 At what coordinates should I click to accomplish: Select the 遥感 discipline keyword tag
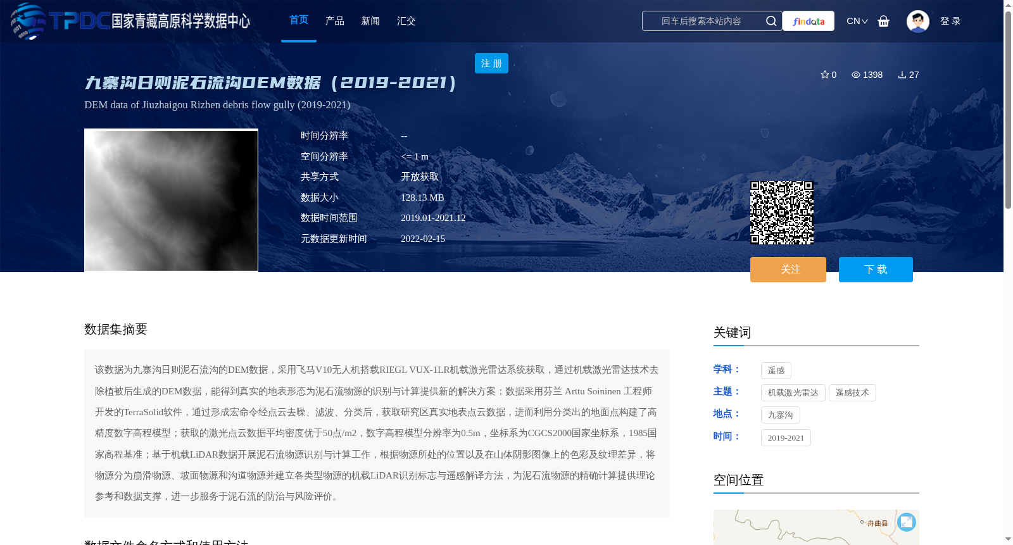click(x=776, y=370)
